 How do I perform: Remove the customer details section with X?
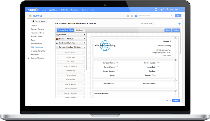coord(175,60)
